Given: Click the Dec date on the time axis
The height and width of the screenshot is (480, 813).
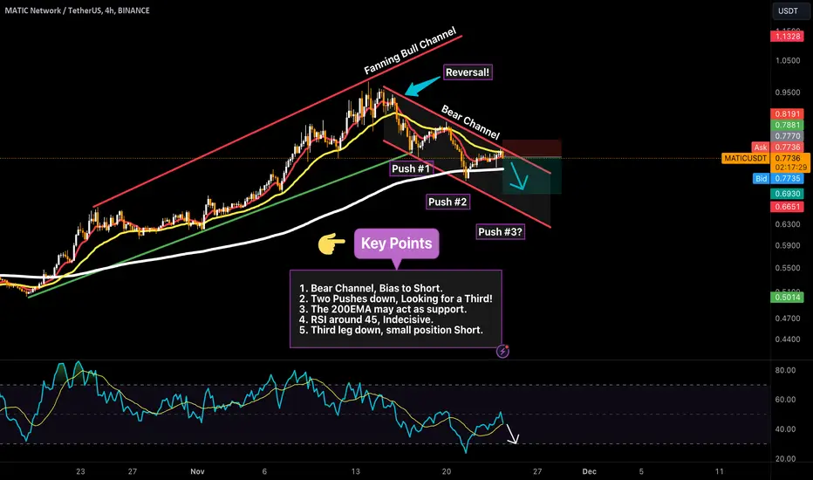Looking at the screenshot, I should tap(589, 471).
